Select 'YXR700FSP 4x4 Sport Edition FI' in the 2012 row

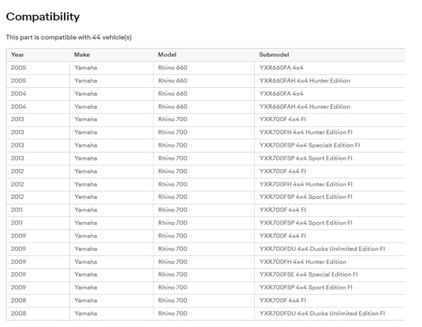(306, 197)
